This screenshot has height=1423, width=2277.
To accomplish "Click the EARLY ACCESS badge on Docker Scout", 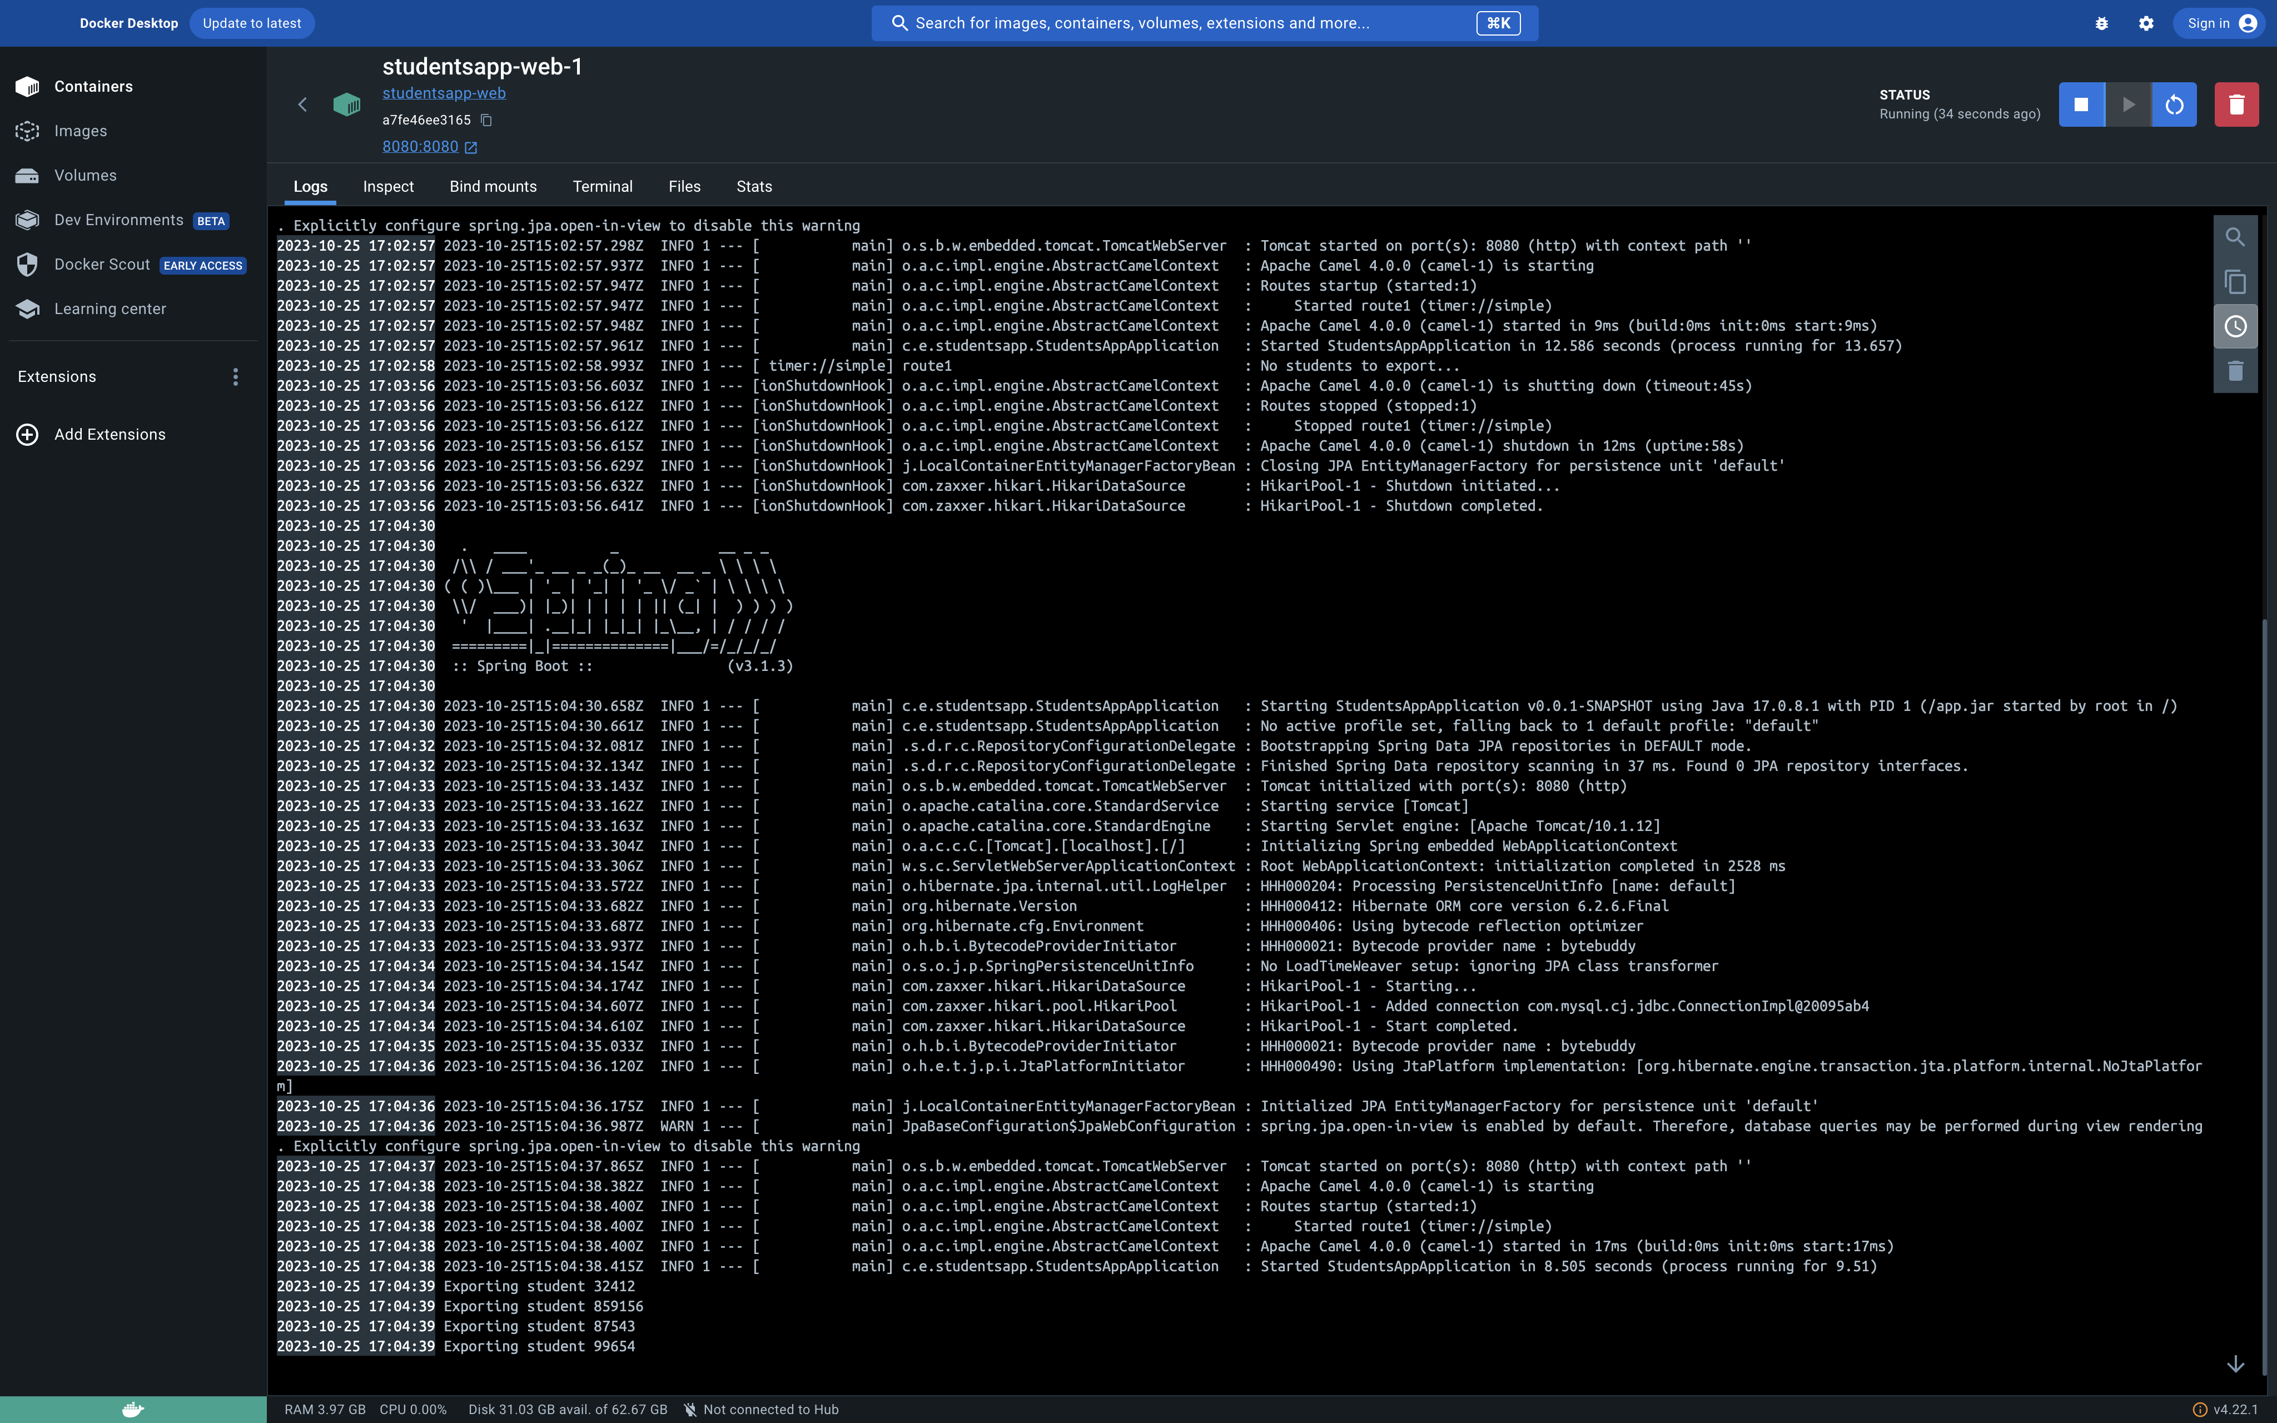I will [x=202, y=266].
